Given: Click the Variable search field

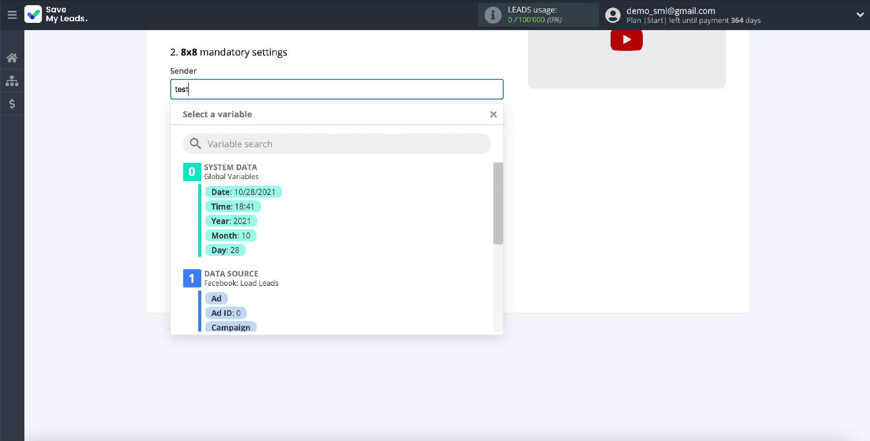Looking at the screenshot, I should [x=337, y=144].
